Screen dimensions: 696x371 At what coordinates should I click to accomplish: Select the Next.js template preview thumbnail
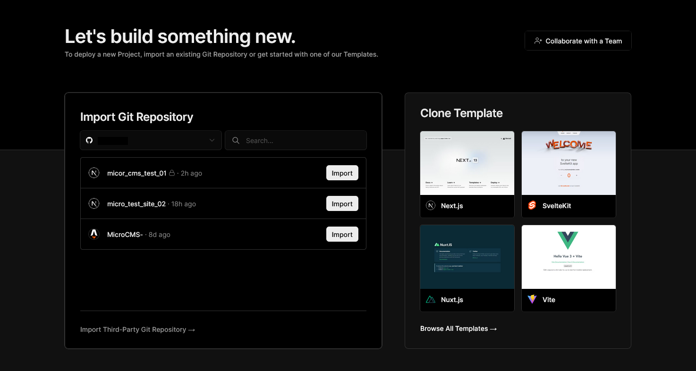pyautogui.click(x=467, y=163)
